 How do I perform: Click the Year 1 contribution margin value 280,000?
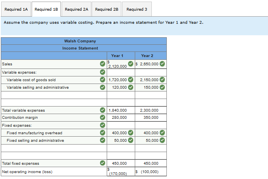pos(119,118)
